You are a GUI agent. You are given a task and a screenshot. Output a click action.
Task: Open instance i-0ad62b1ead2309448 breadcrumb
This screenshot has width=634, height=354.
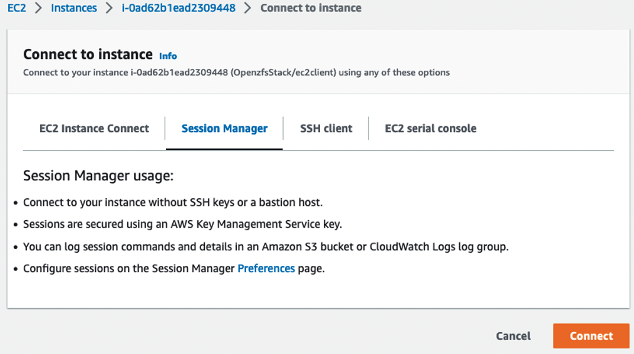[179, 8]
